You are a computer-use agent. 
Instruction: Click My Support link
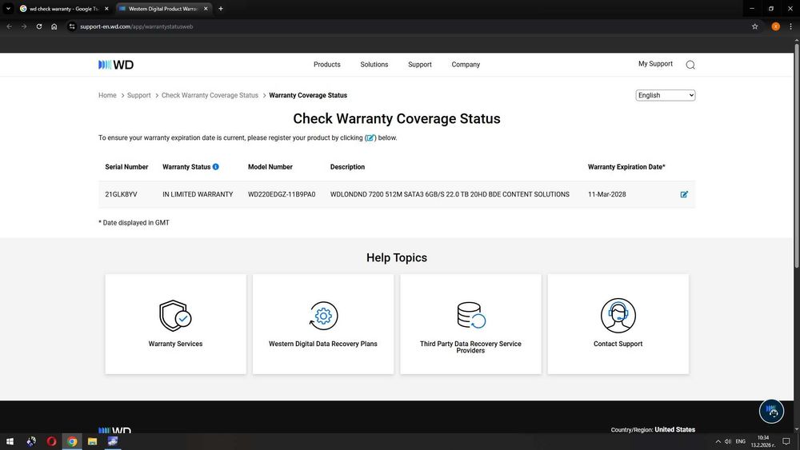coord(656,64)
